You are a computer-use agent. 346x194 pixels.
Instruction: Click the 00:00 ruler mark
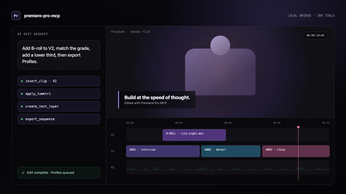(130, 123)
